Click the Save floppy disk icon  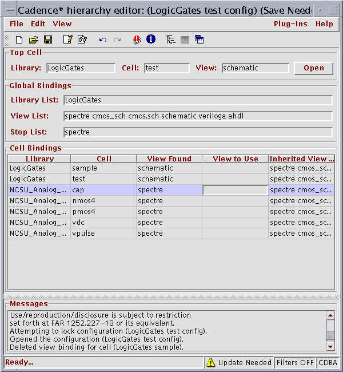click(48, 39)
